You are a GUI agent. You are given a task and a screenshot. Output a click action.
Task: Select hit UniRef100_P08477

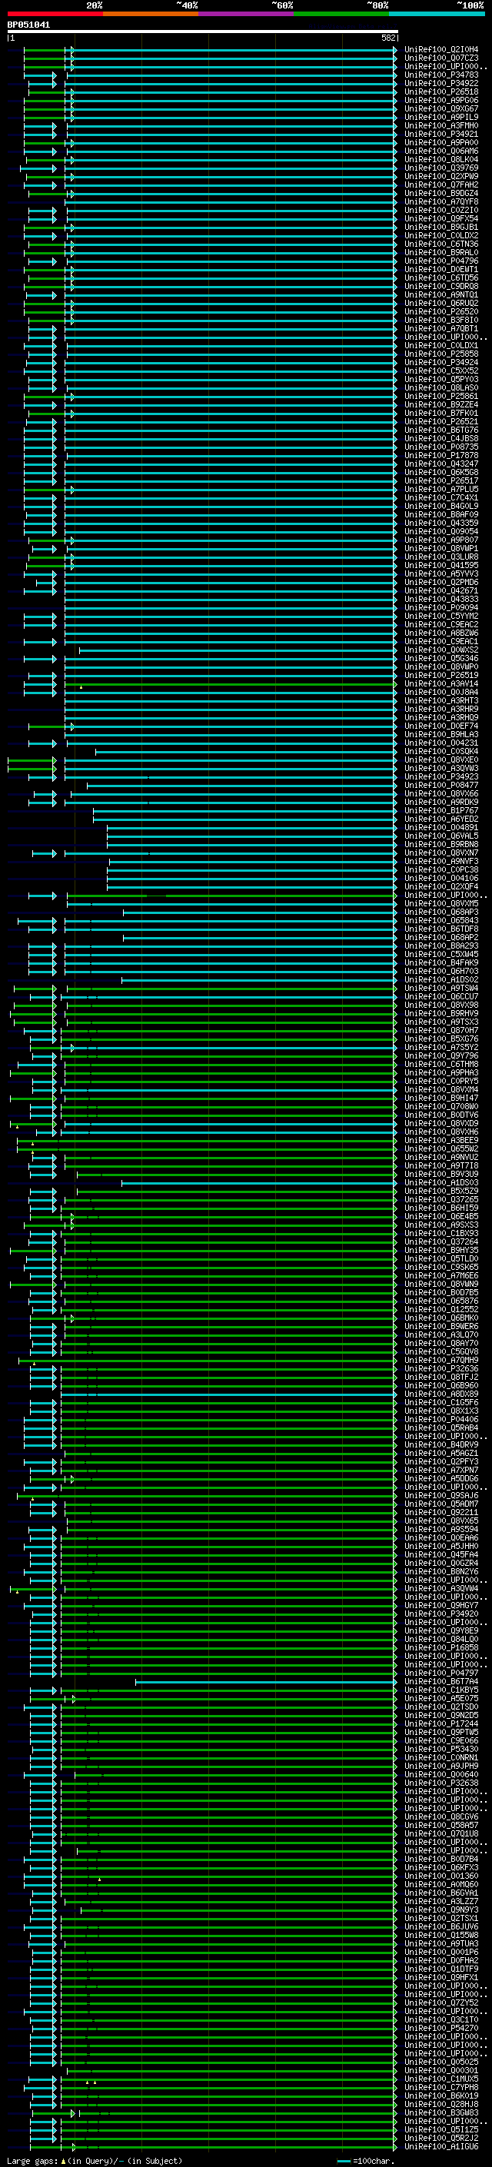point(441,785)
